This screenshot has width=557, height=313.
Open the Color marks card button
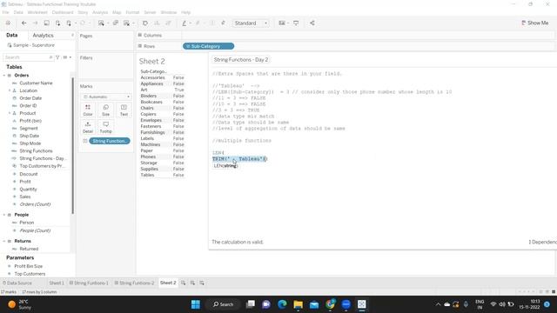point(88,110)
